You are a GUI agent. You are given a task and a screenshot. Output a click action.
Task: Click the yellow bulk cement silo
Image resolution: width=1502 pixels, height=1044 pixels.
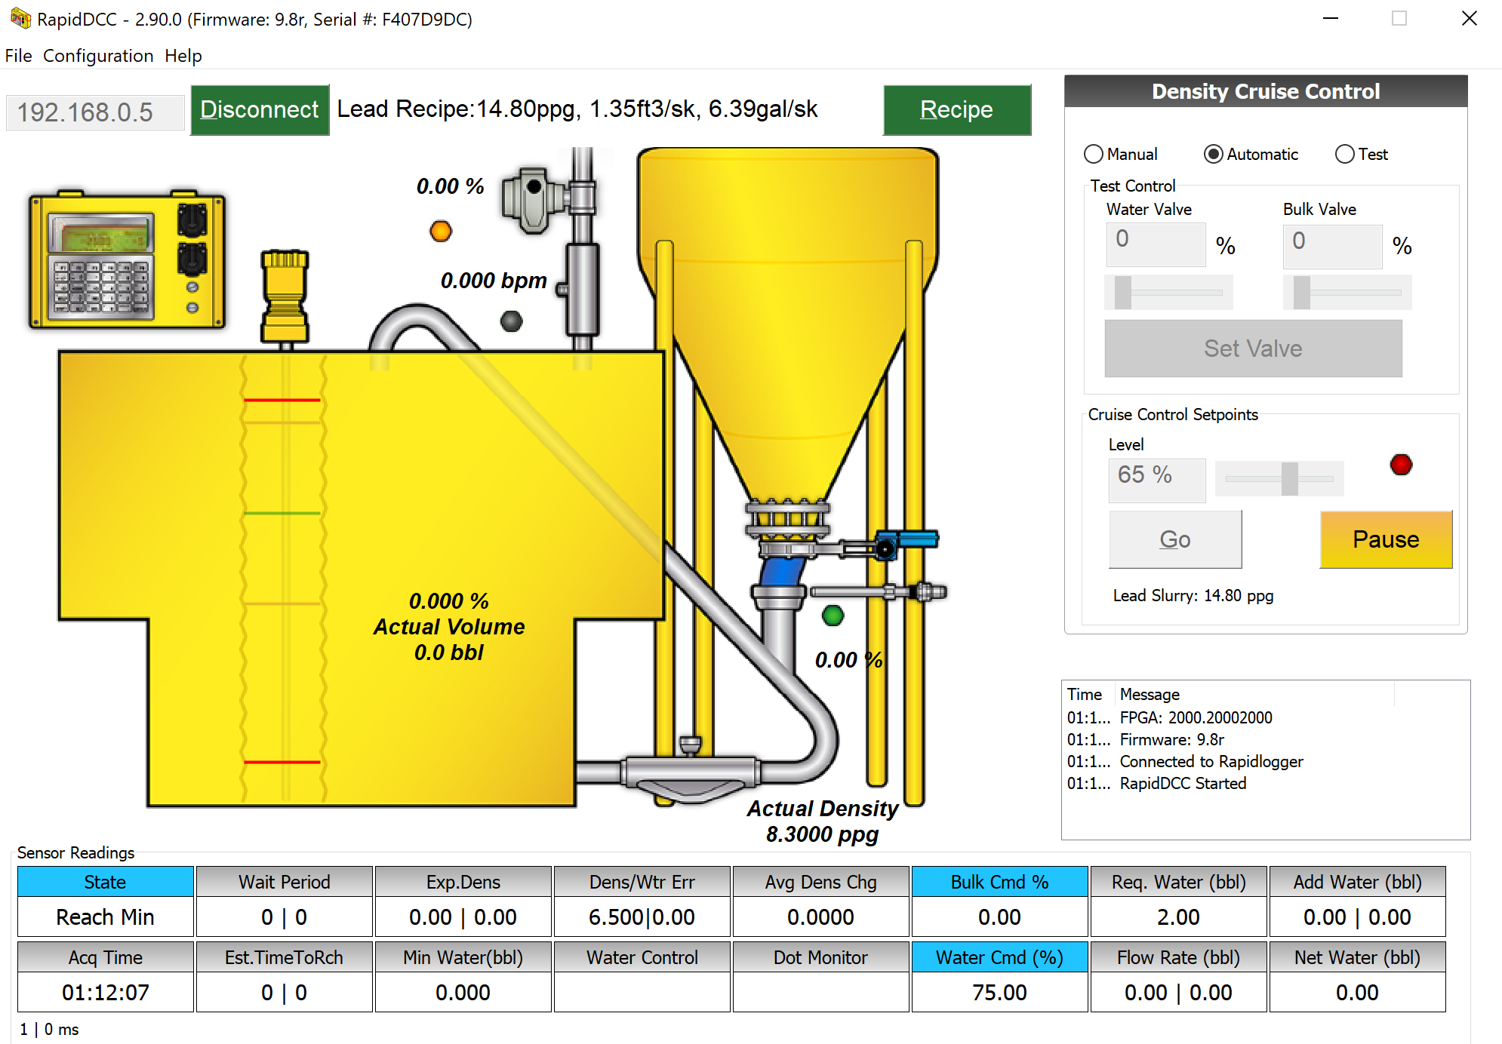coord(788,324)
